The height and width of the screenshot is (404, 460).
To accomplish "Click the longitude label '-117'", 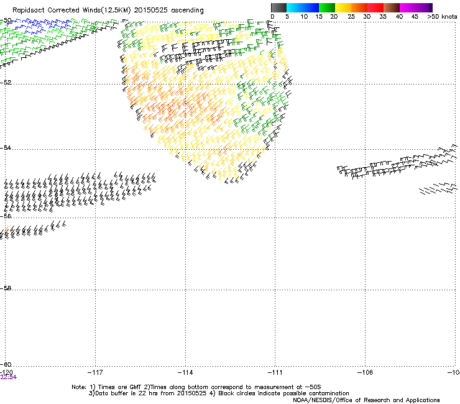I will tap(95, 372).
